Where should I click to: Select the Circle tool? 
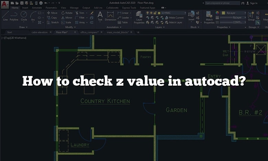(24, 16)
